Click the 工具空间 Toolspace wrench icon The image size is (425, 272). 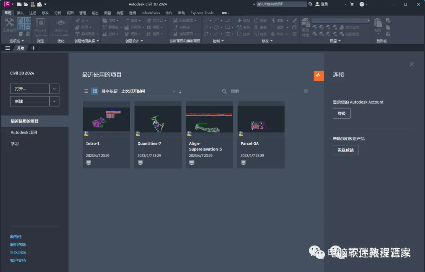(9, 25)
